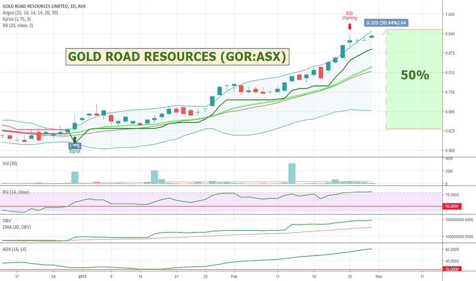Viewport: 476px width, 281px height.
Task: Click the 75.0000 RSI axis label
Action: (452, 195)
